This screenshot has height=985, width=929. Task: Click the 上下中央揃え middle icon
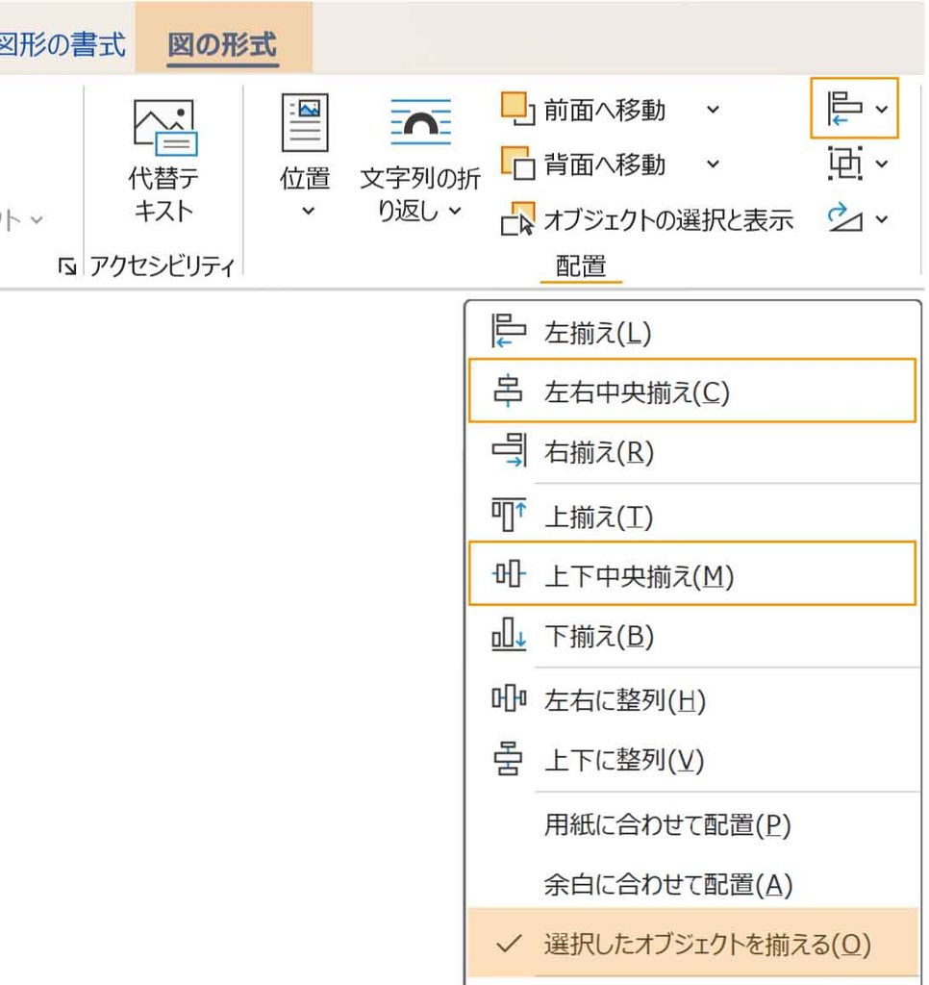pos(508,573)
